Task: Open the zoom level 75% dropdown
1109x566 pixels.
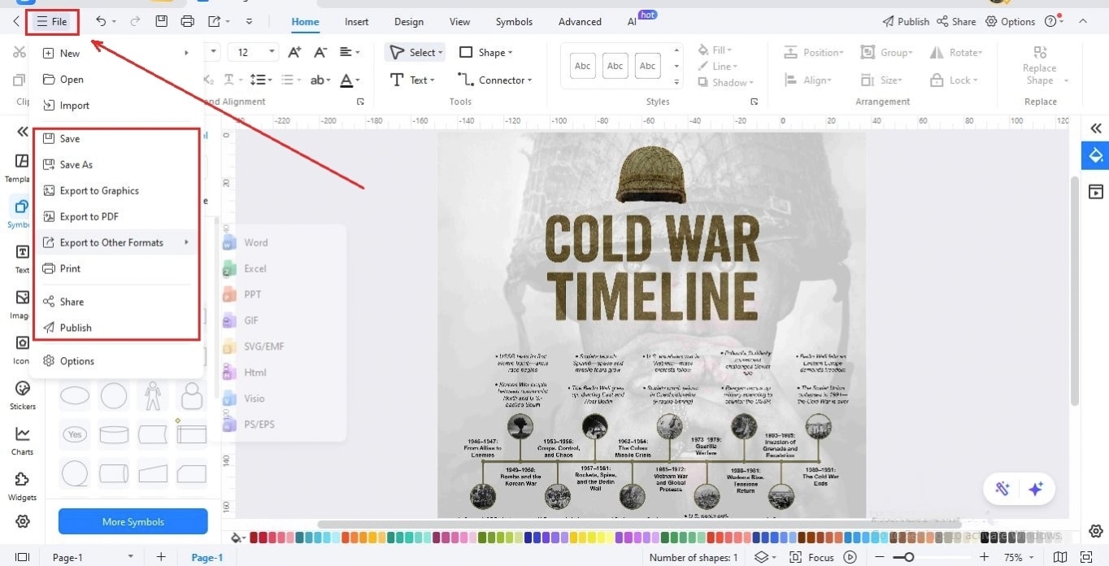Action: click(1014, 557)
